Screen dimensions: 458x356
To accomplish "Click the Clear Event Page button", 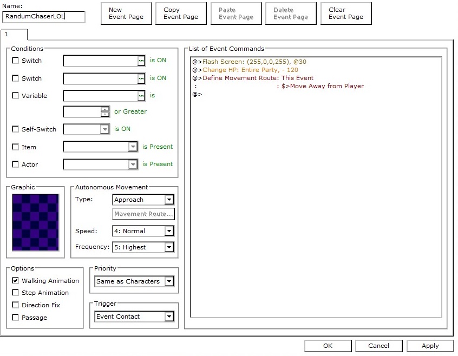I will [346, 14].
